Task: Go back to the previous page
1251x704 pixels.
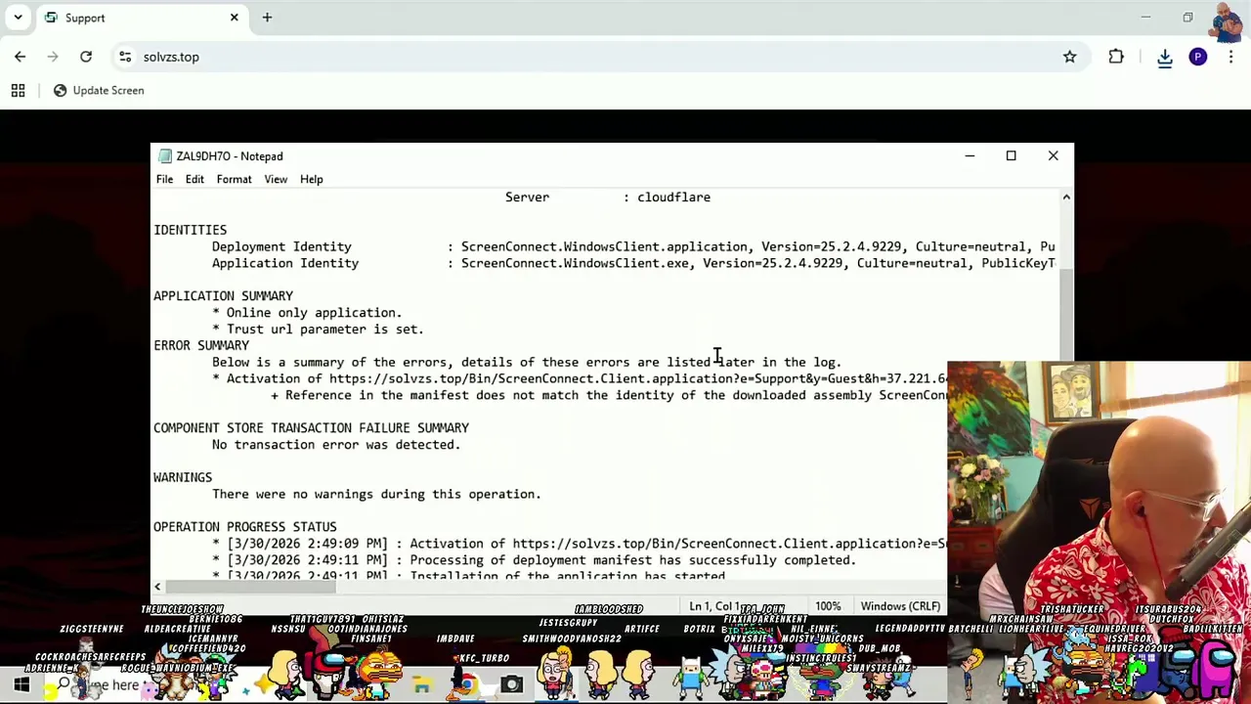Action: pyautogui.click(x=20, y=57)
